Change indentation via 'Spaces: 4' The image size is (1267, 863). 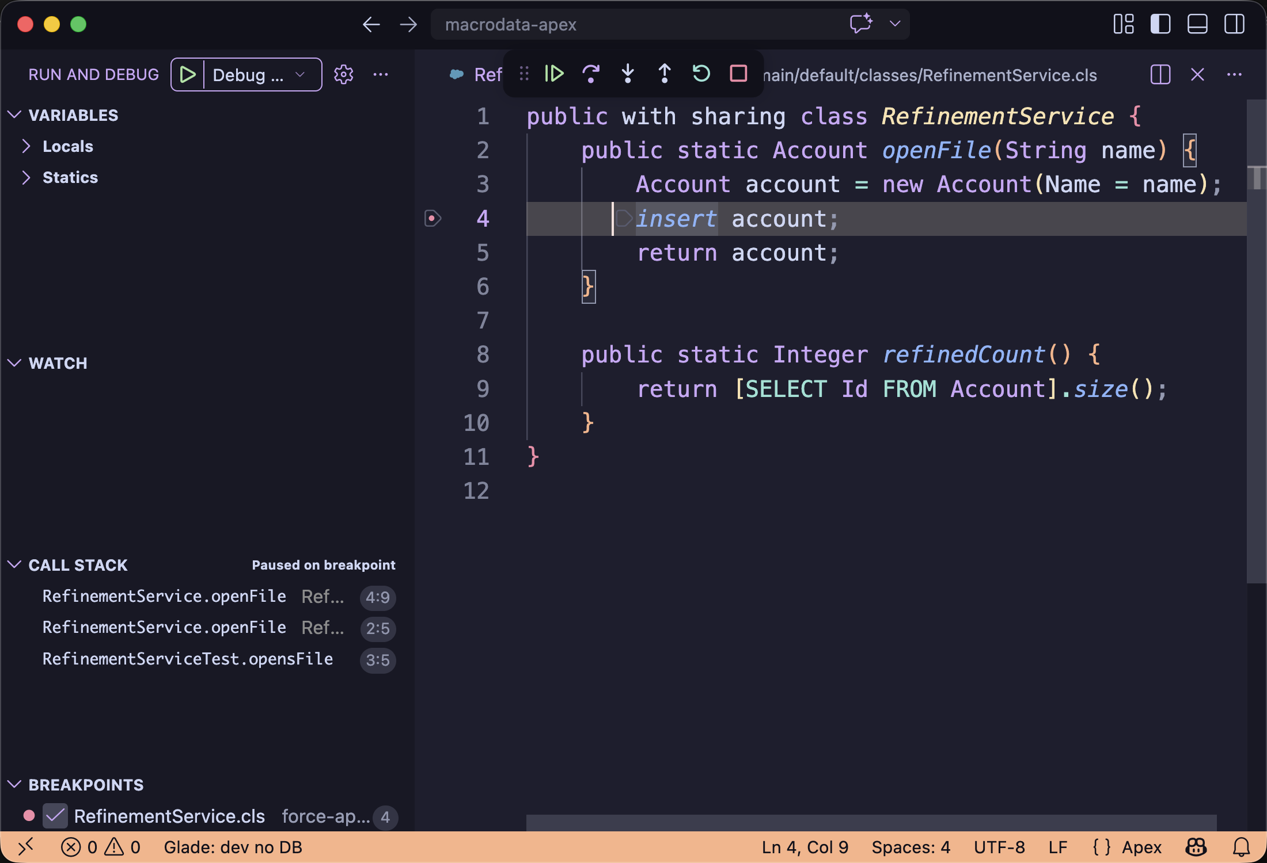[x=911, y=847]
